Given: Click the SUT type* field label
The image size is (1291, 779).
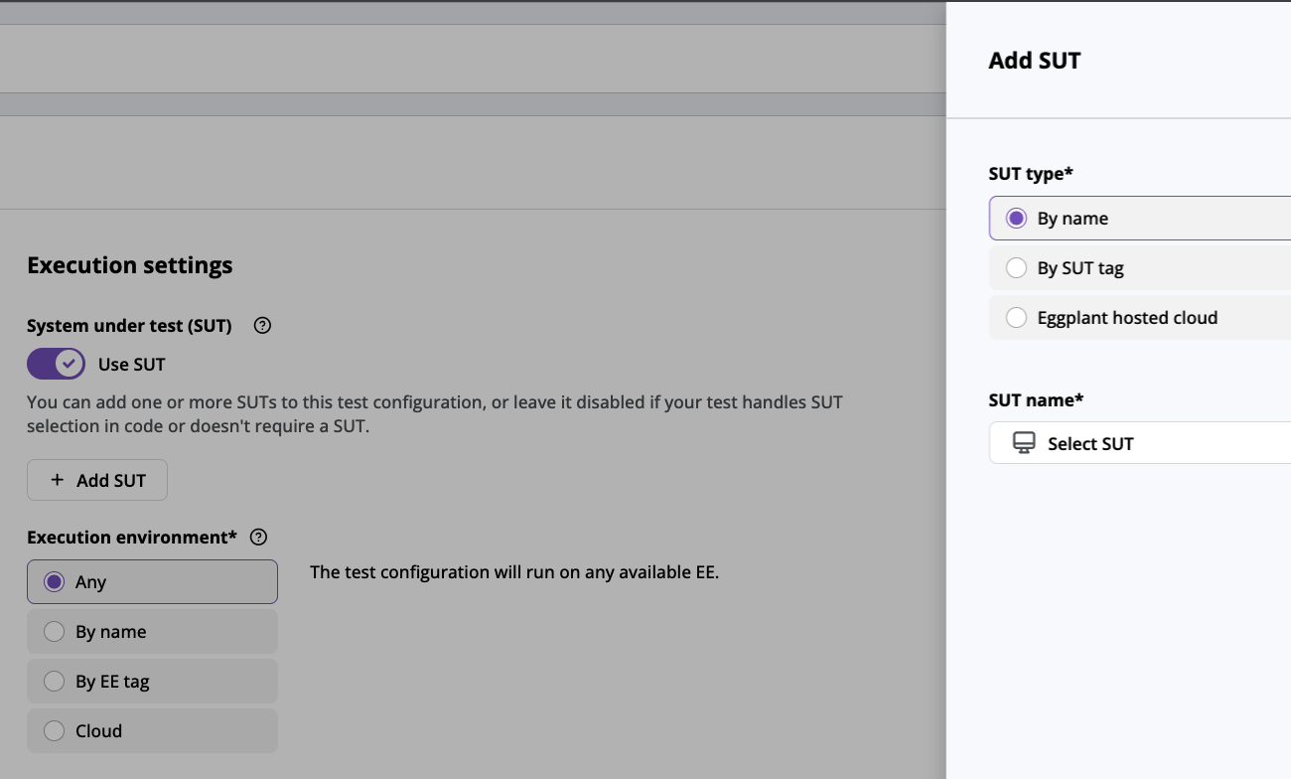Looking at the screenshot, I should (x=1031, y=174).
